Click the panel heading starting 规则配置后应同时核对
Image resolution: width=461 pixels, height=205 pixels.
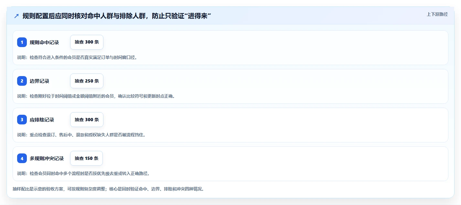(x=117, y=16)
